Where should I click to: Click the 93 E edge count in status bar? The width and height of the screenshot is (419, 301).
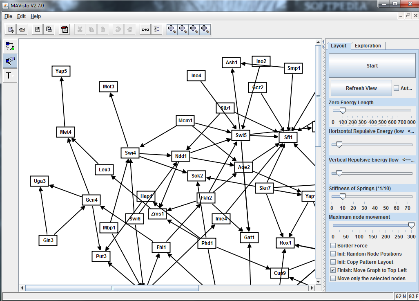tap(413, 296)
